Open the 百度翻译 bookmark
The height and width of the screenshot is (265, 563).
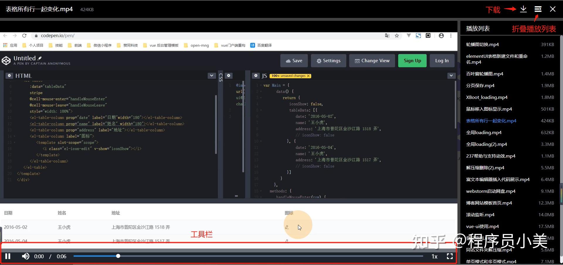261,45
